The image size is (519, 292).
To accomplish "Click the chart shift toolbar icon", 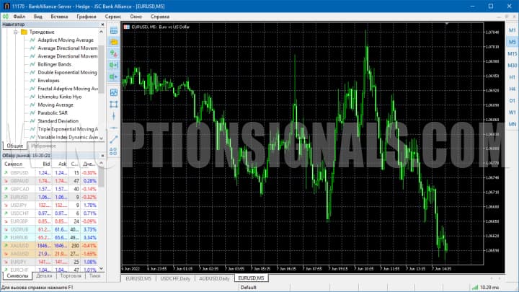I will point(113,65).
